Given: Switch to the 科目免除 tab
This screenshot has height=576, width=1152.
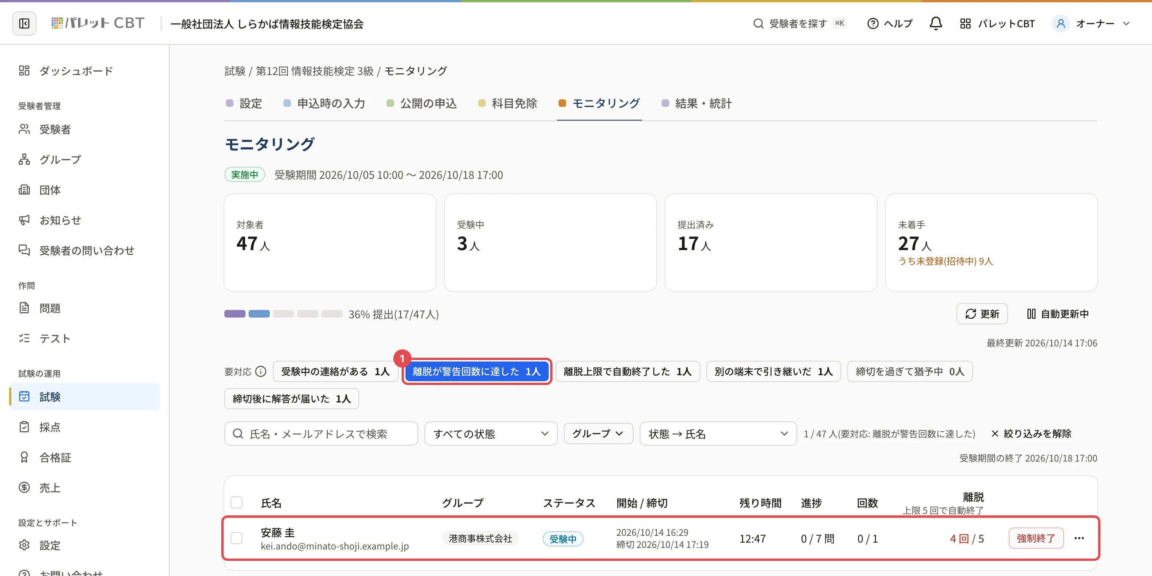Looking at the screenshot, I should click(x=507, y=104).
